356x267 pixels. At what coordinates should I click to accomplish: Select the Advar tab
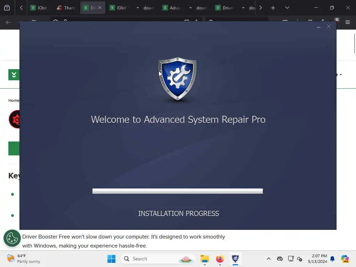[172, 8]
